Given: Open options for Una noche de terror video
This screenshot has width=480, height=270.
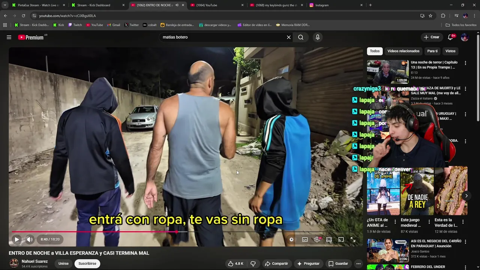Looking at the screenshot, I should click(465, 63).
